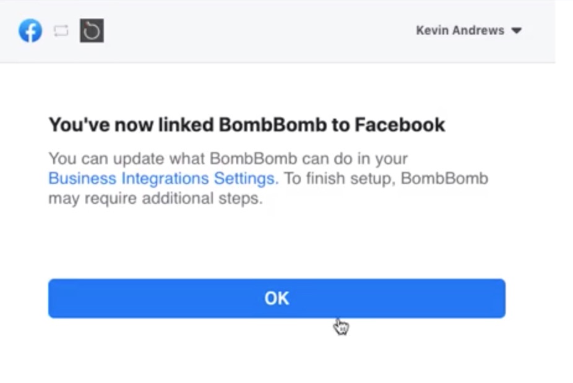Click the right edge of the OK button
Image resolution: width=573 pixels, height=383 pixels.
[499, 298]
